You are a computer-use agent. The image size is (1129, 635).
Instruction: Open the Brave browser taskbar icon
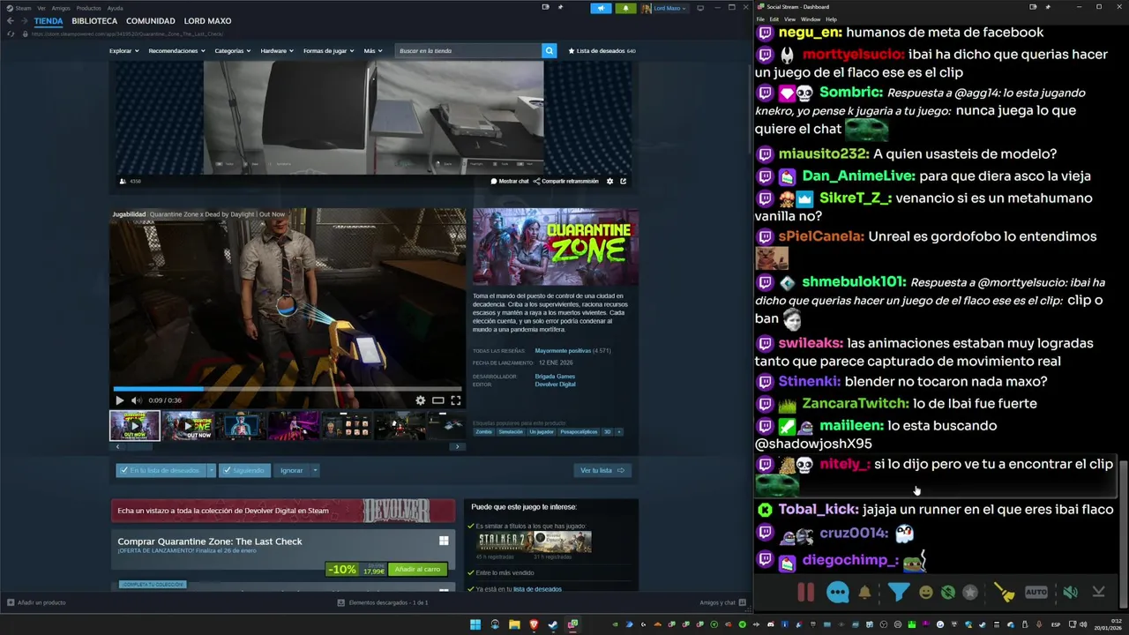(534, 624)
